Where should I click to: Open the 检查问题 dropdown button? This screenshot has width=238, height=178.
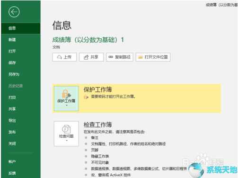(66, 133)
